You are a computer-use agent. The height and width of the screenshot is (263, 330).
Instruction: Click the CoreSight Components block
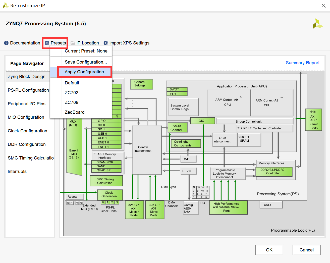click(186, 143)
